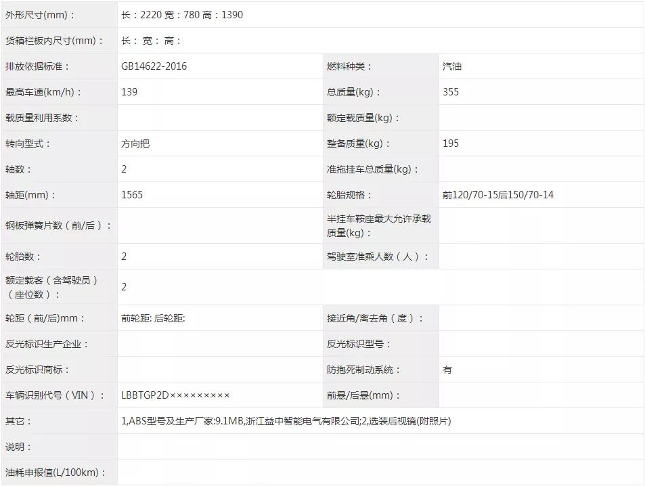Screen dimensions: 645x486
Task: Click the empty 驾驶室准乘人数 value cell
Action: click(541, 257)
